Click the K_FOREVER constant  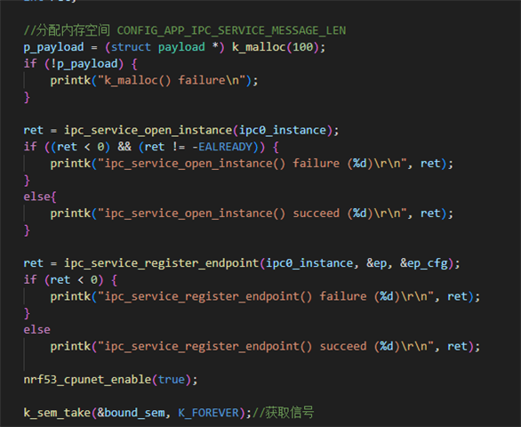click(208, 413)
